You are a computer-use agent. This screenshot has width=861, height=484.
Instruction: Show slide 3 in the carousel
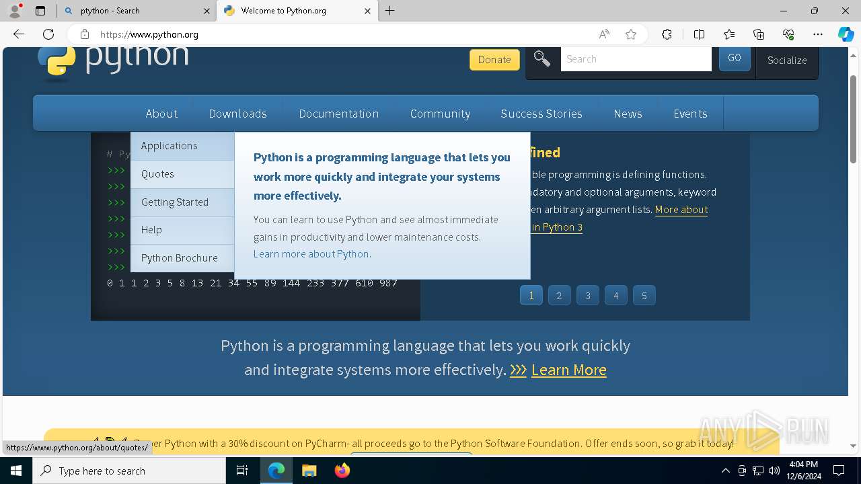(588, 296)
